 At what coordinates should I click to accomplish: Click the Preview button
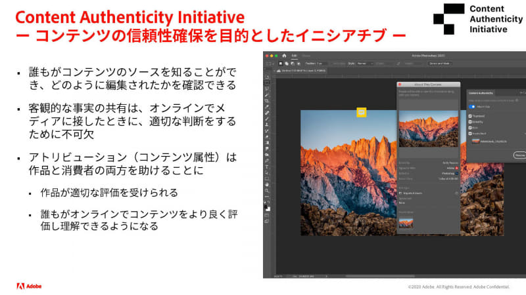tap(520, 155)
